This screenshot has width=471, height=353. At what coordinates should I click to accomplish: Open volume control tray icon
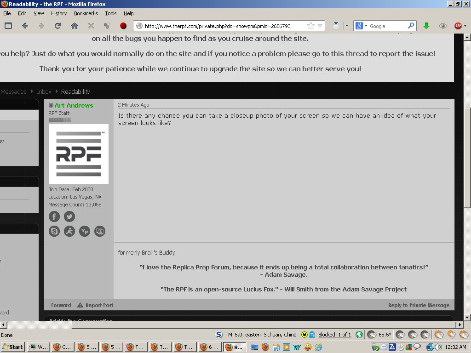coord(438,347)
